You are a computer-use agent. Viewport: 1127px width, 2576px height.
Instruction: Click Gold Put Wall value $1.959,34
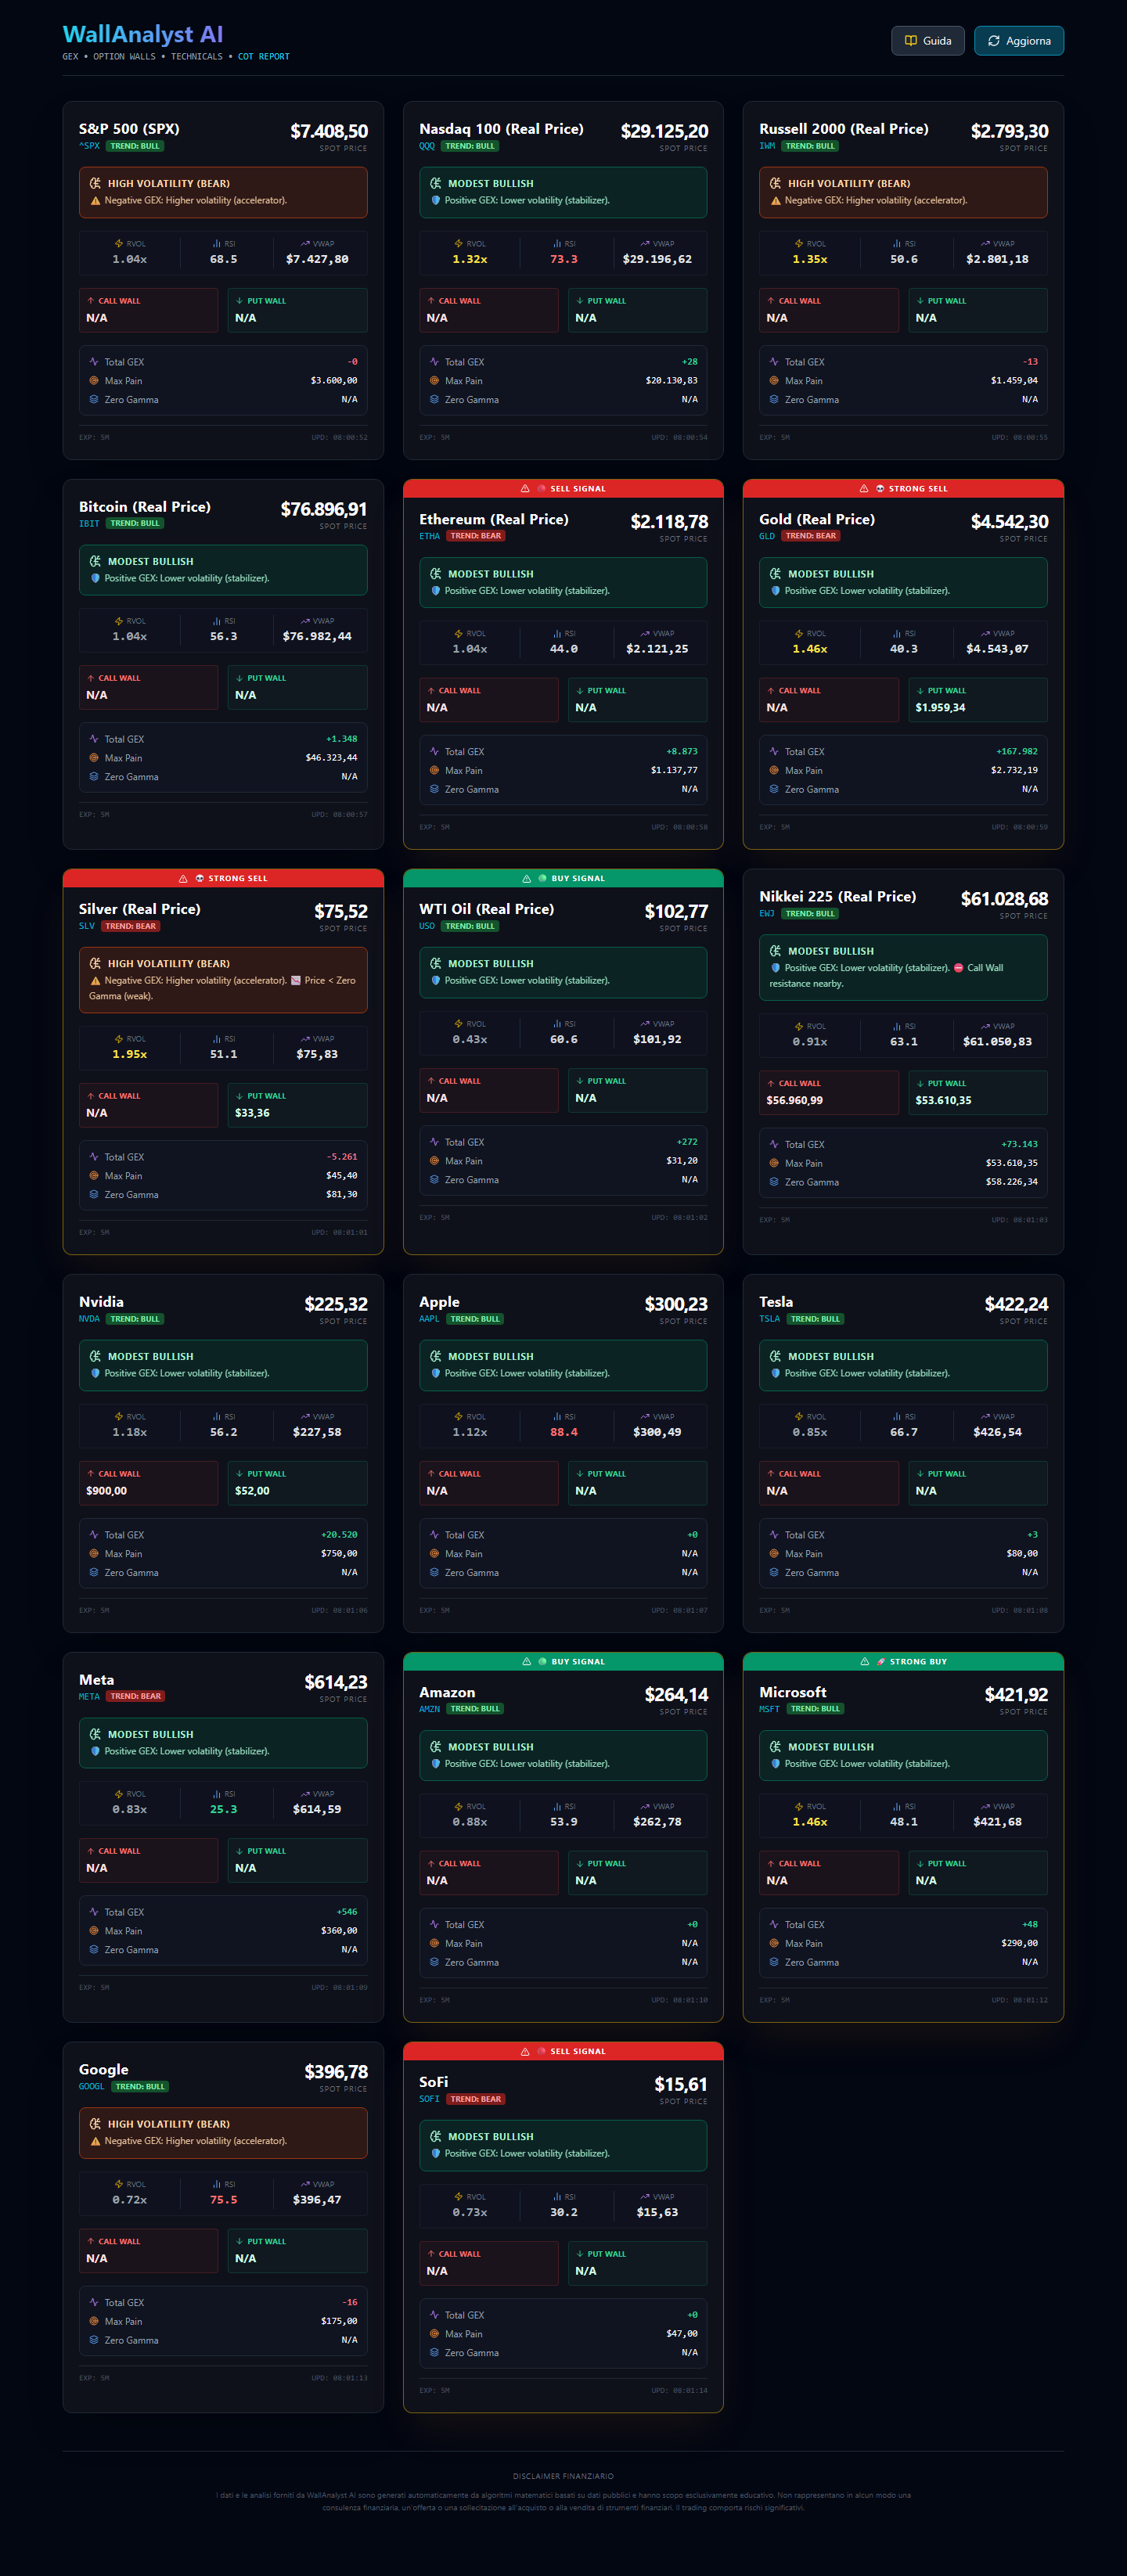click(x=941, y=708)
